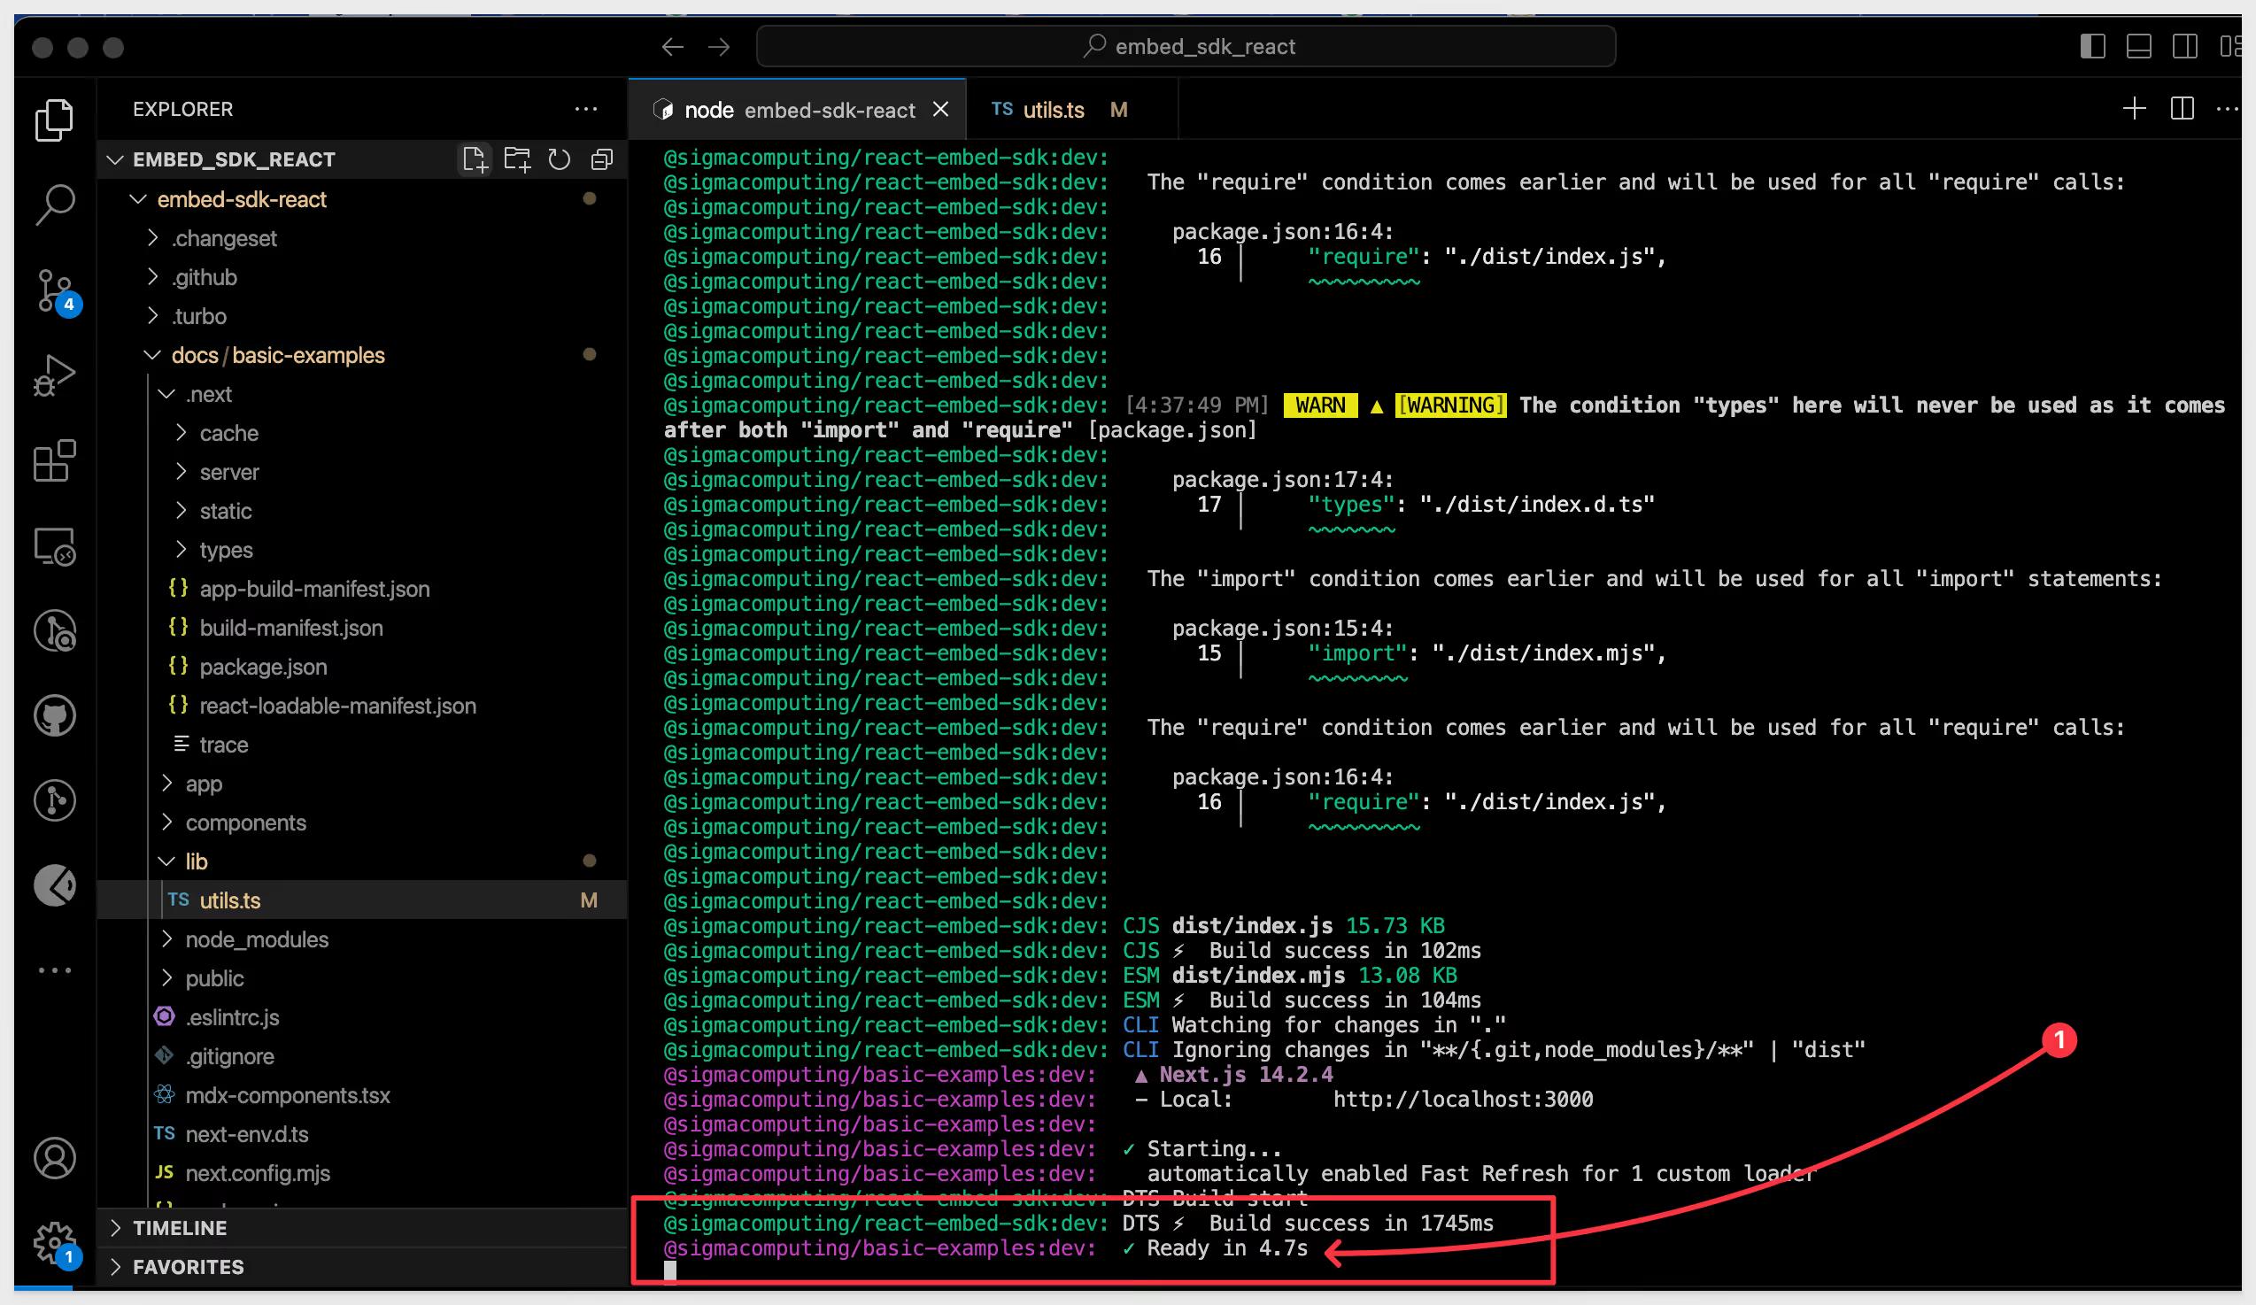
Task: Open Explorer views and more actions menu
Action: pyautogui.click(x=585, y=109)
